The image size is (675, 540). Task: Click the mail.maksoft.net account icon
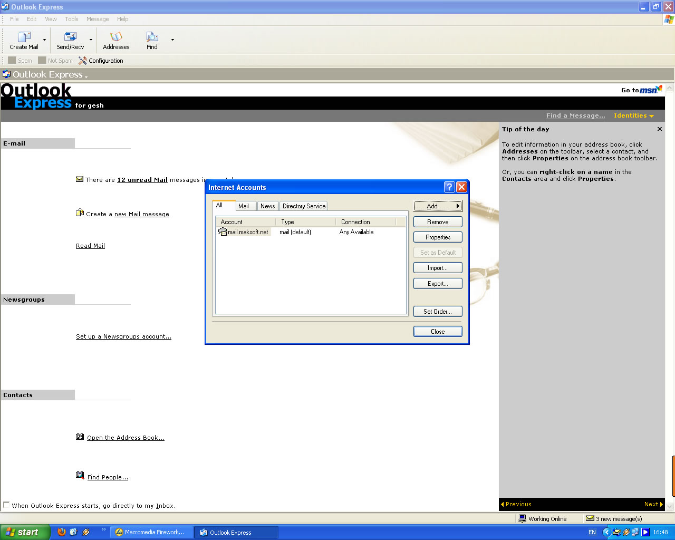[x=223, y=232]
